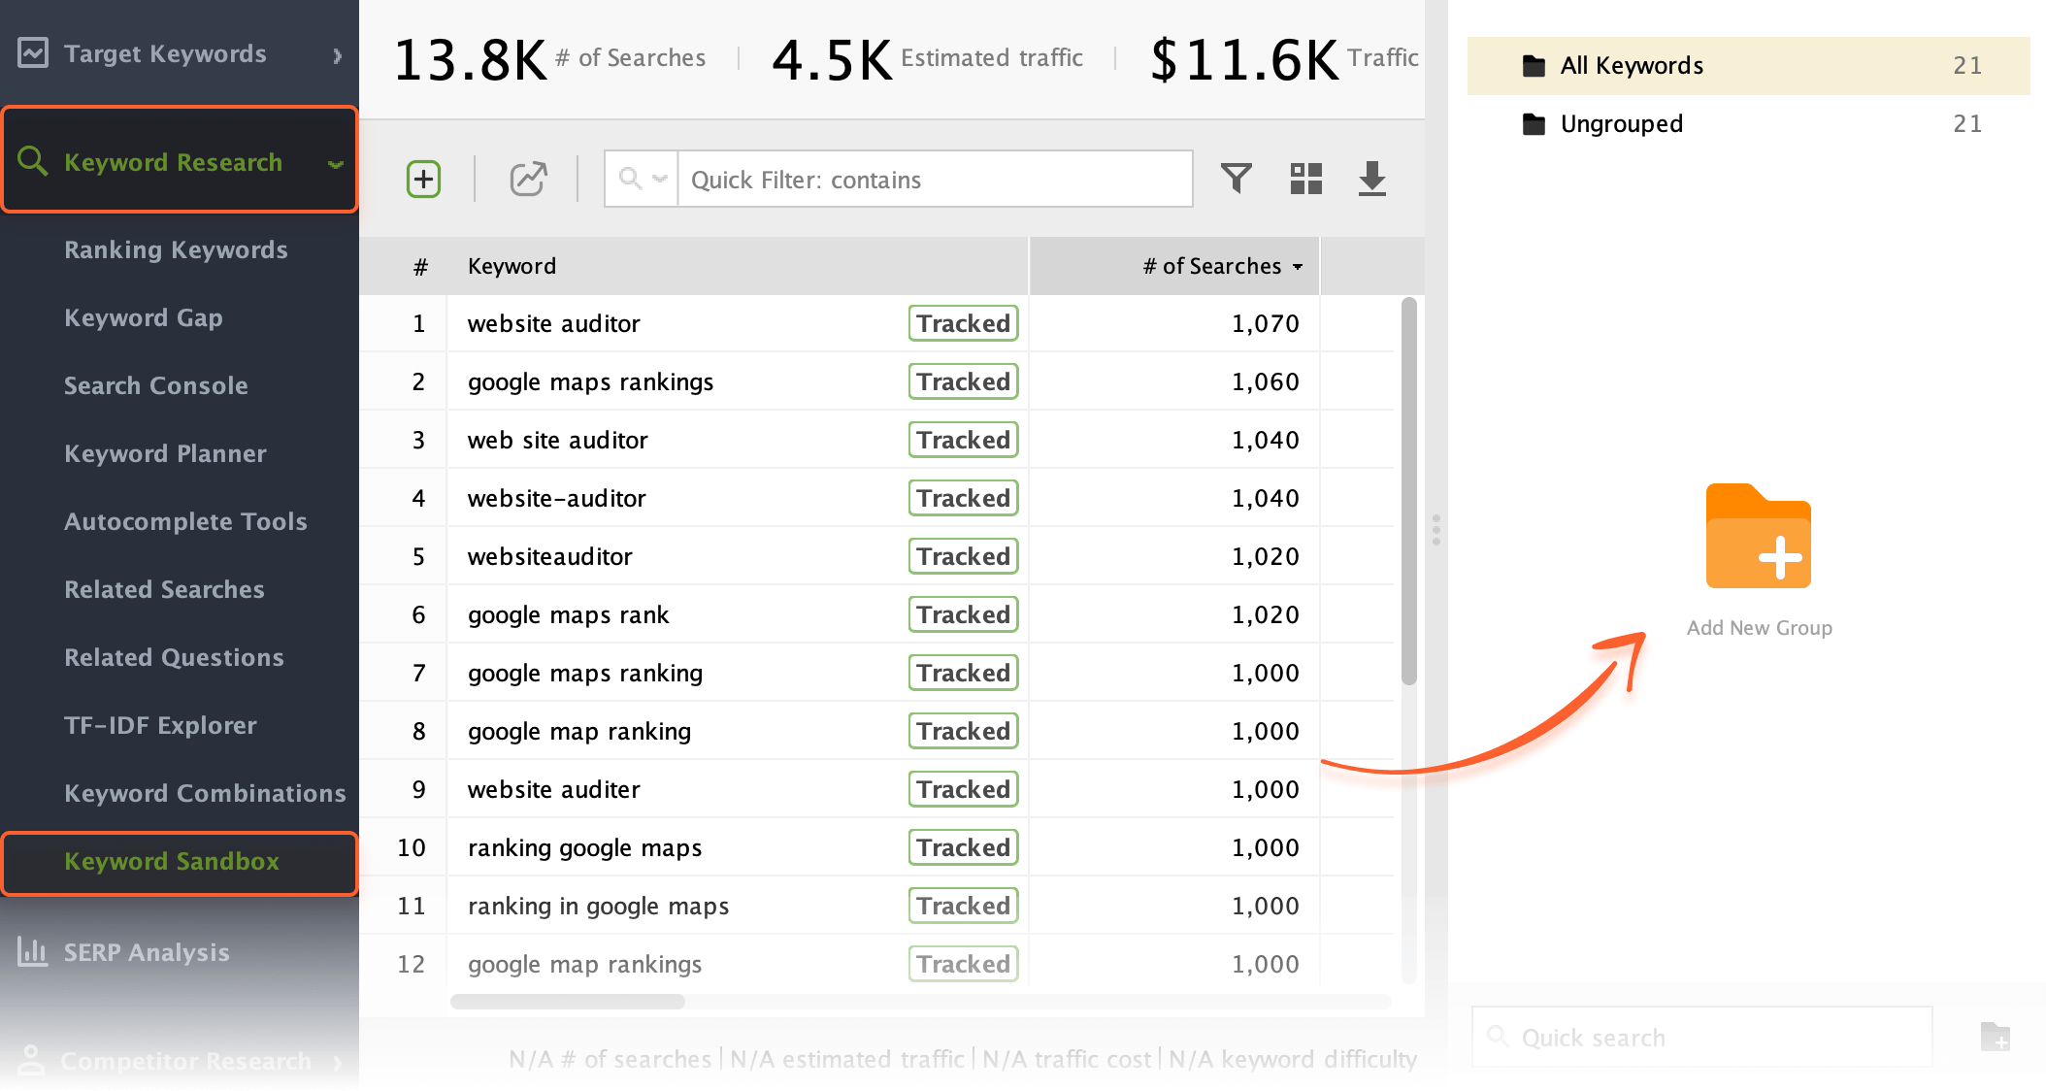
Task: Open Keyword Planner menu item
Action: point(165,453)
